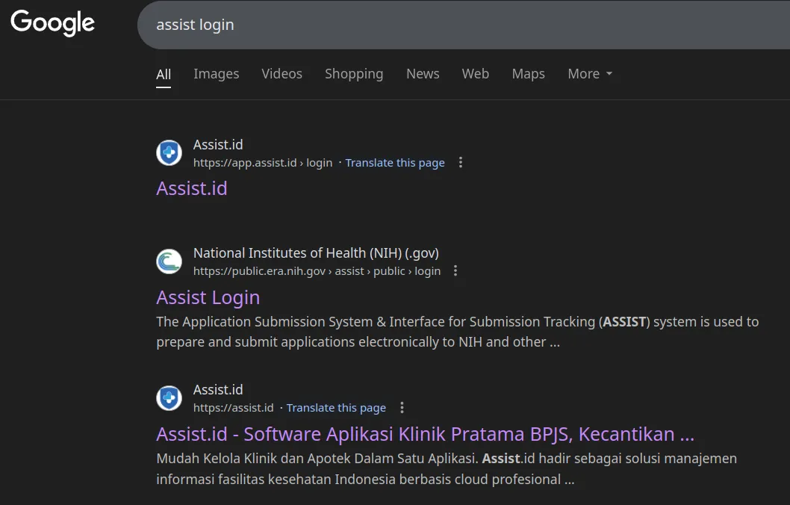
Task: Click the NIH favicon icon
Action: click(169, 261)
